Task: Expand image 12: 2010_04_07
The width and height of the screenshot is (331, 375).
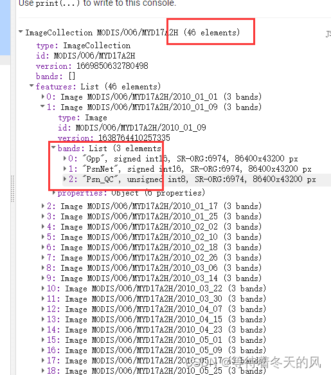Action: click(x=43, y=309)
